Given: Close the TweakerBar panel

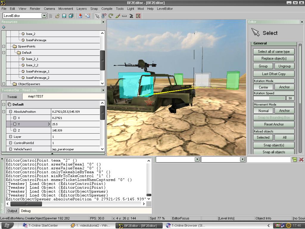Looking at the screenshot, I should click(x=103, y=90).
